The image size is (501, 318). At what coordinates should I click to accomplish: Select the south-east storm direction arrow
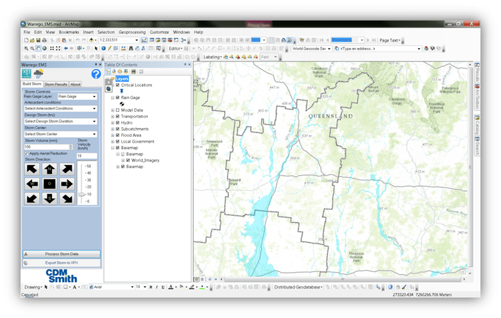[x=66, y=198]
